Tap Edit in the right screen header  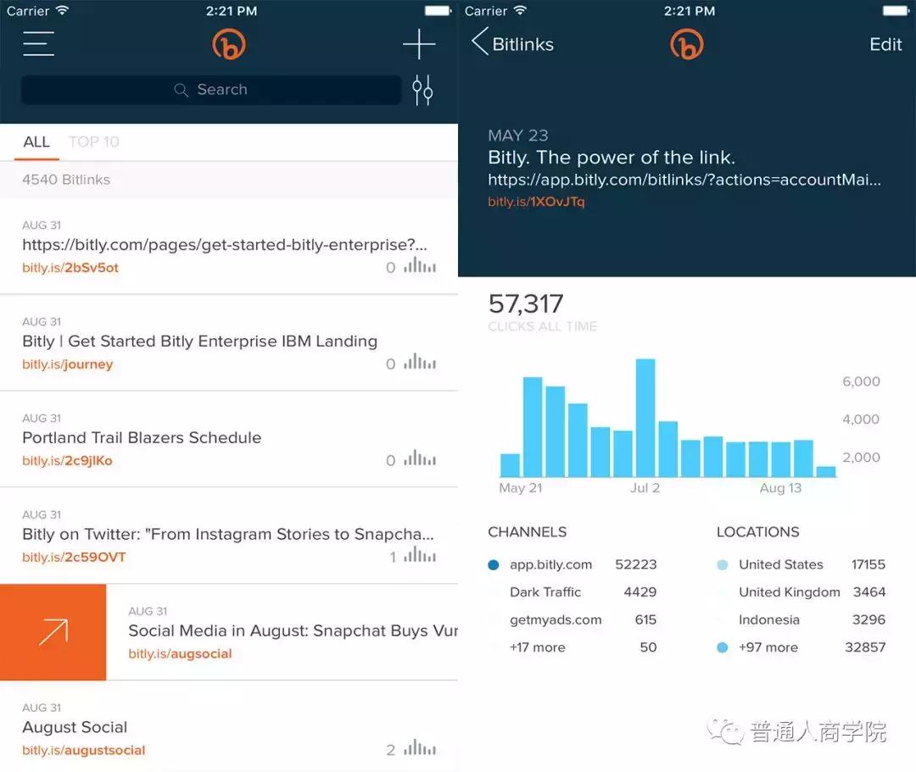click(885, 44)
